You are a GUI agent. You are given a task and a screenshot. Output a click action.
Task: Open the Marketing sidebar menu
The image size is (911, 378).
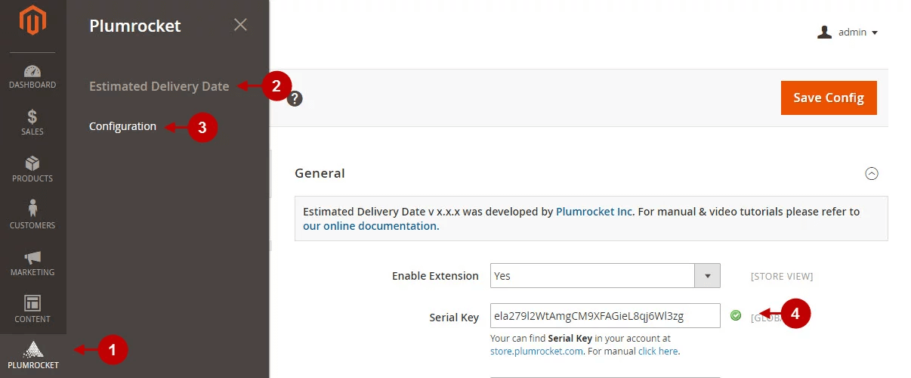(32, 264)
